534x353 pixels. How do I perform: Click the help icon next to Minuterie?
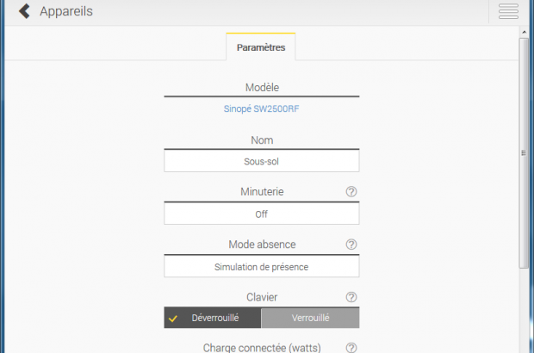point(351,192)
